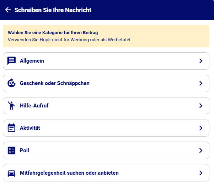Expand Allgemein using its chevron arrow
Image resolution: width=214 pixels, height=185 pixels.
click(x=201, y=61)
